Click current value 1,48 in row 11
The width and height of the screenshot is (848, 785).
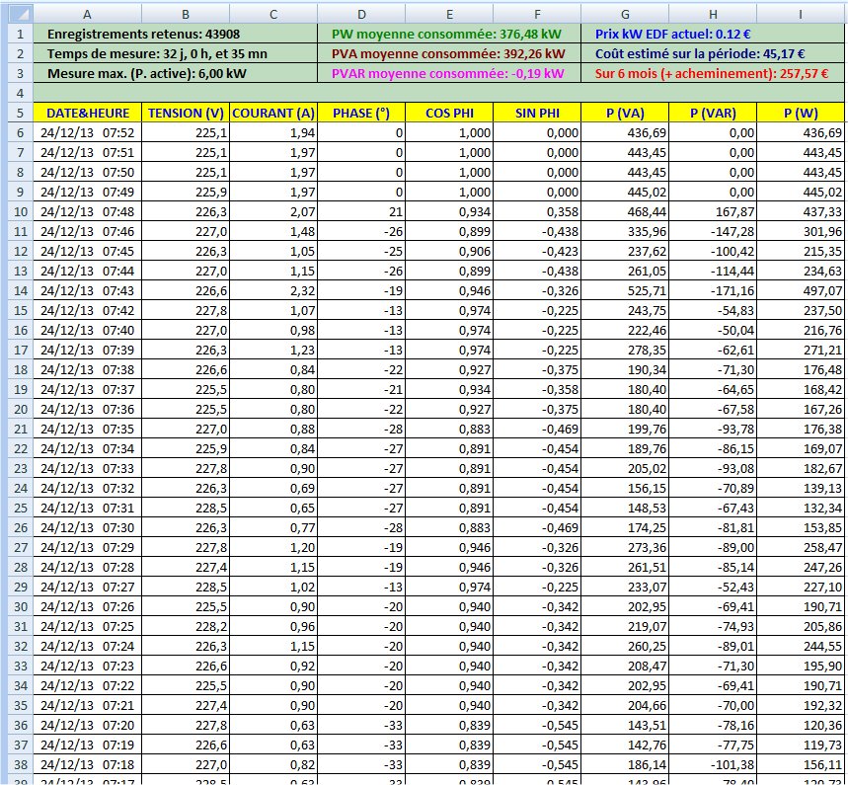(x=273, y=232)
